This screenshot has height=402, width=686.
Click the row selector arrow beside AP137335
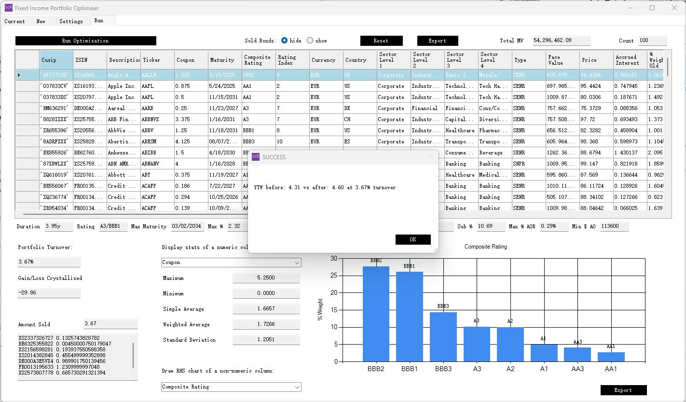click(19, 75)
